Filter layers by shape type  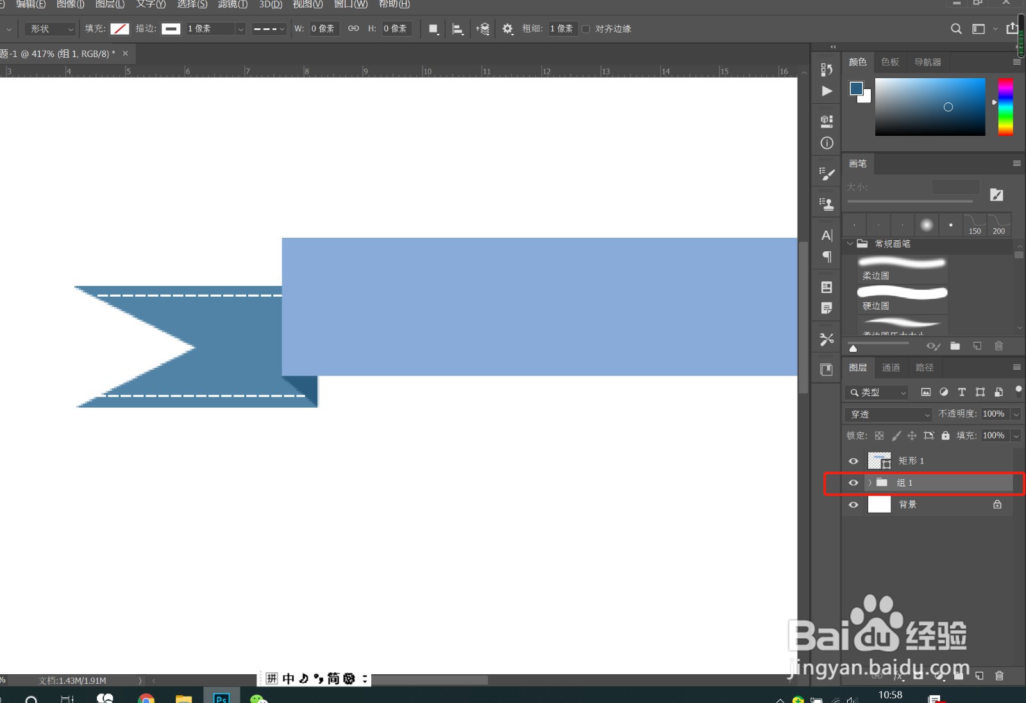pos(980,392)
